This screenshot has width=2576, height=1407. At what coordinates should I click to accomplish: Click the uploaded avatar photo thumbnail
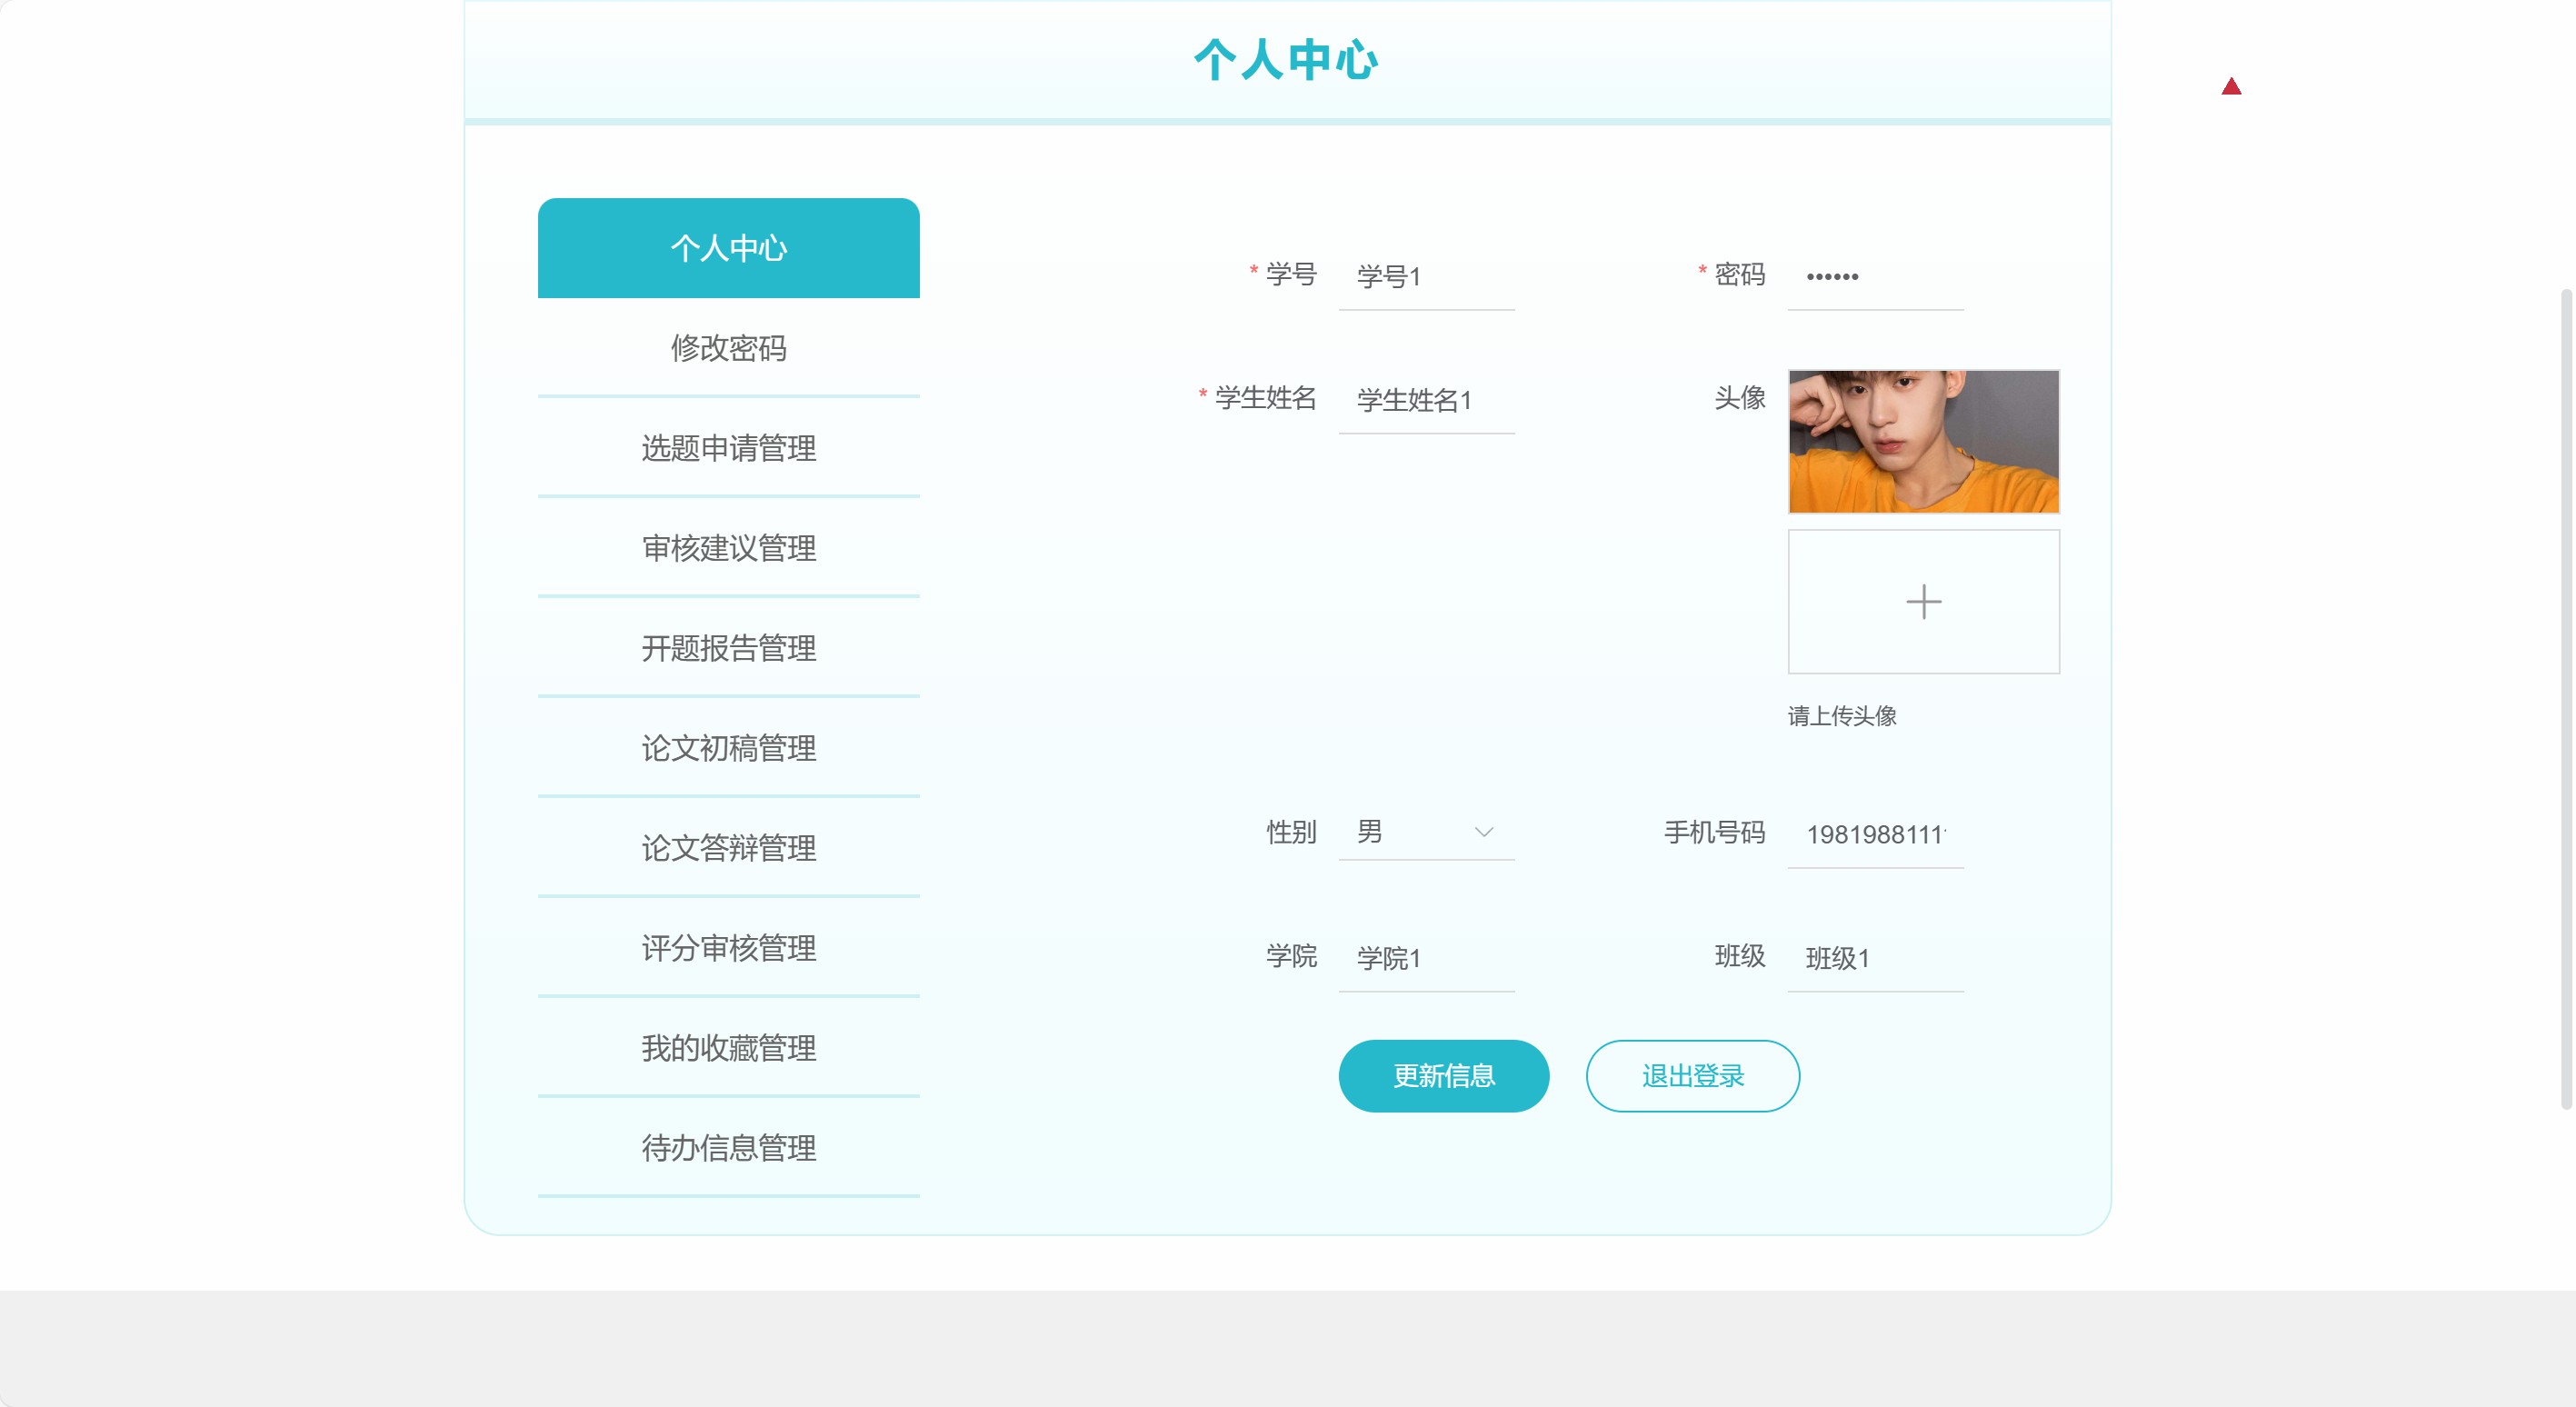(x=1923, y=442)
